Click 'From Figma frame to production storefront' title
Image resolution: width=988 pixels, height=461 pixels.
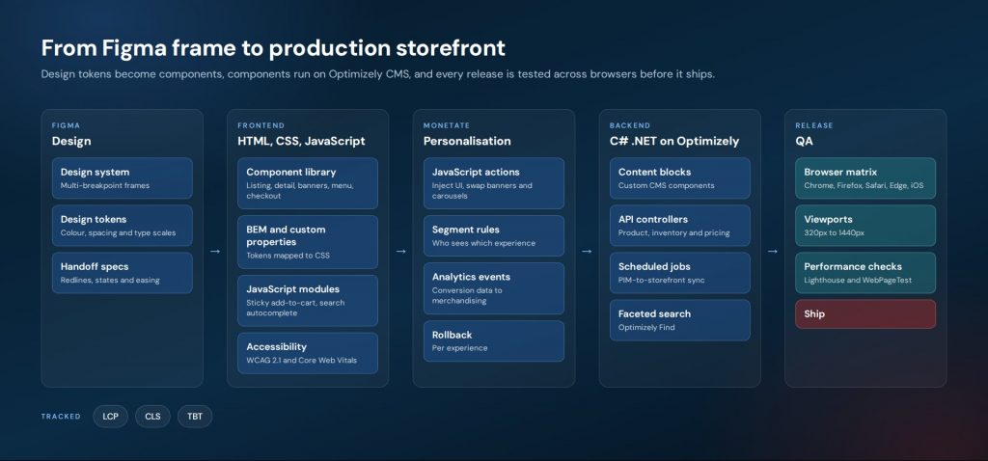[273, 48]
